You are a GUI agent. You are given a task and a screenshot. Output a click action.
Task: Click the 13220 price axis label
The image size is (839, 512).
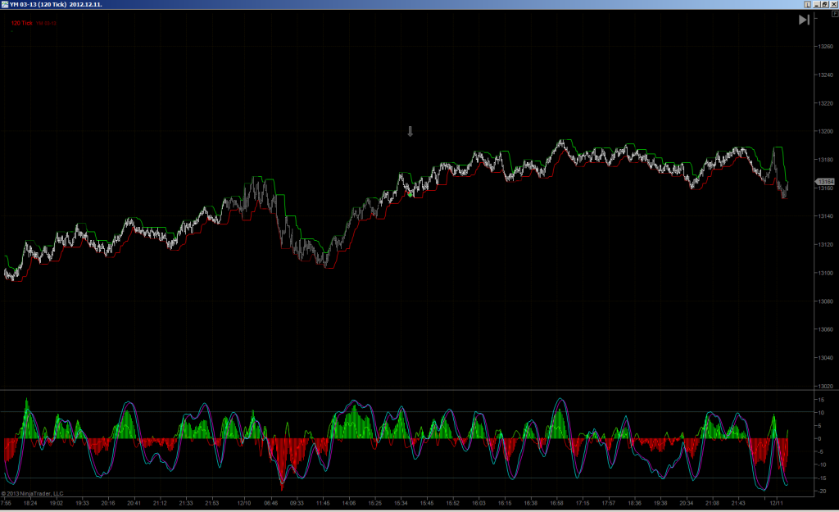point(825,103)
